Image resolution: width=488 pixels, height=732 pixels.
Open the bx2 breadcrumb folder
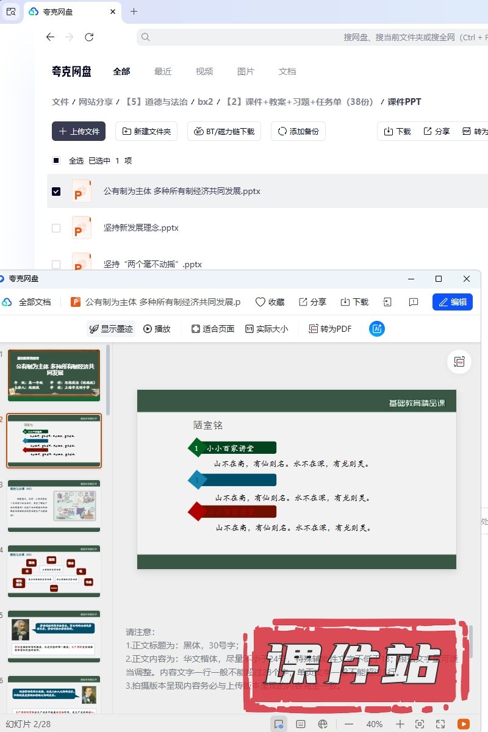206,102
